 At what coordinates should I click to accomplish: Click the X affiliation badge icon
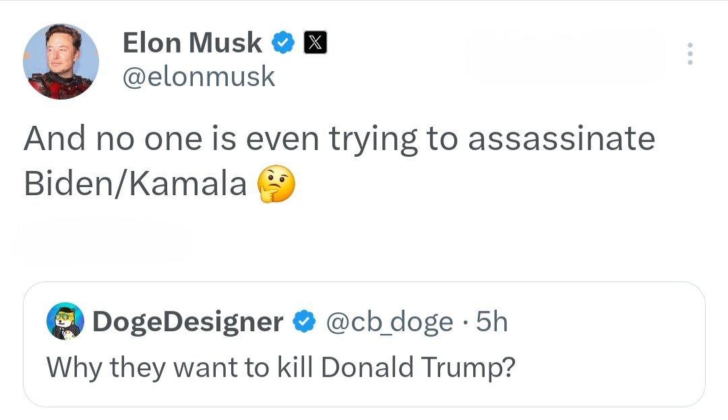(x=315, y=43)
